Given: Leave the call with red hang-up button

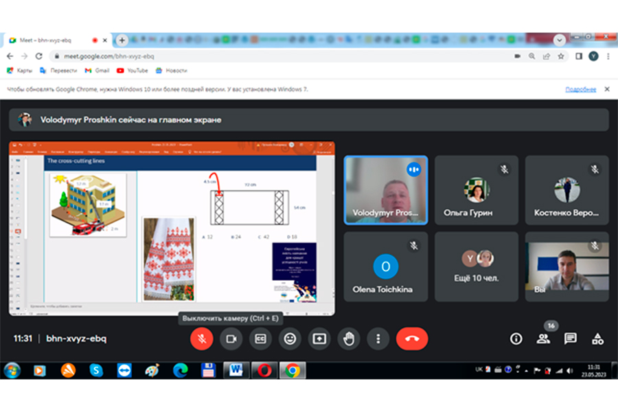Looking at the screenshot, I should pos(412,339).
